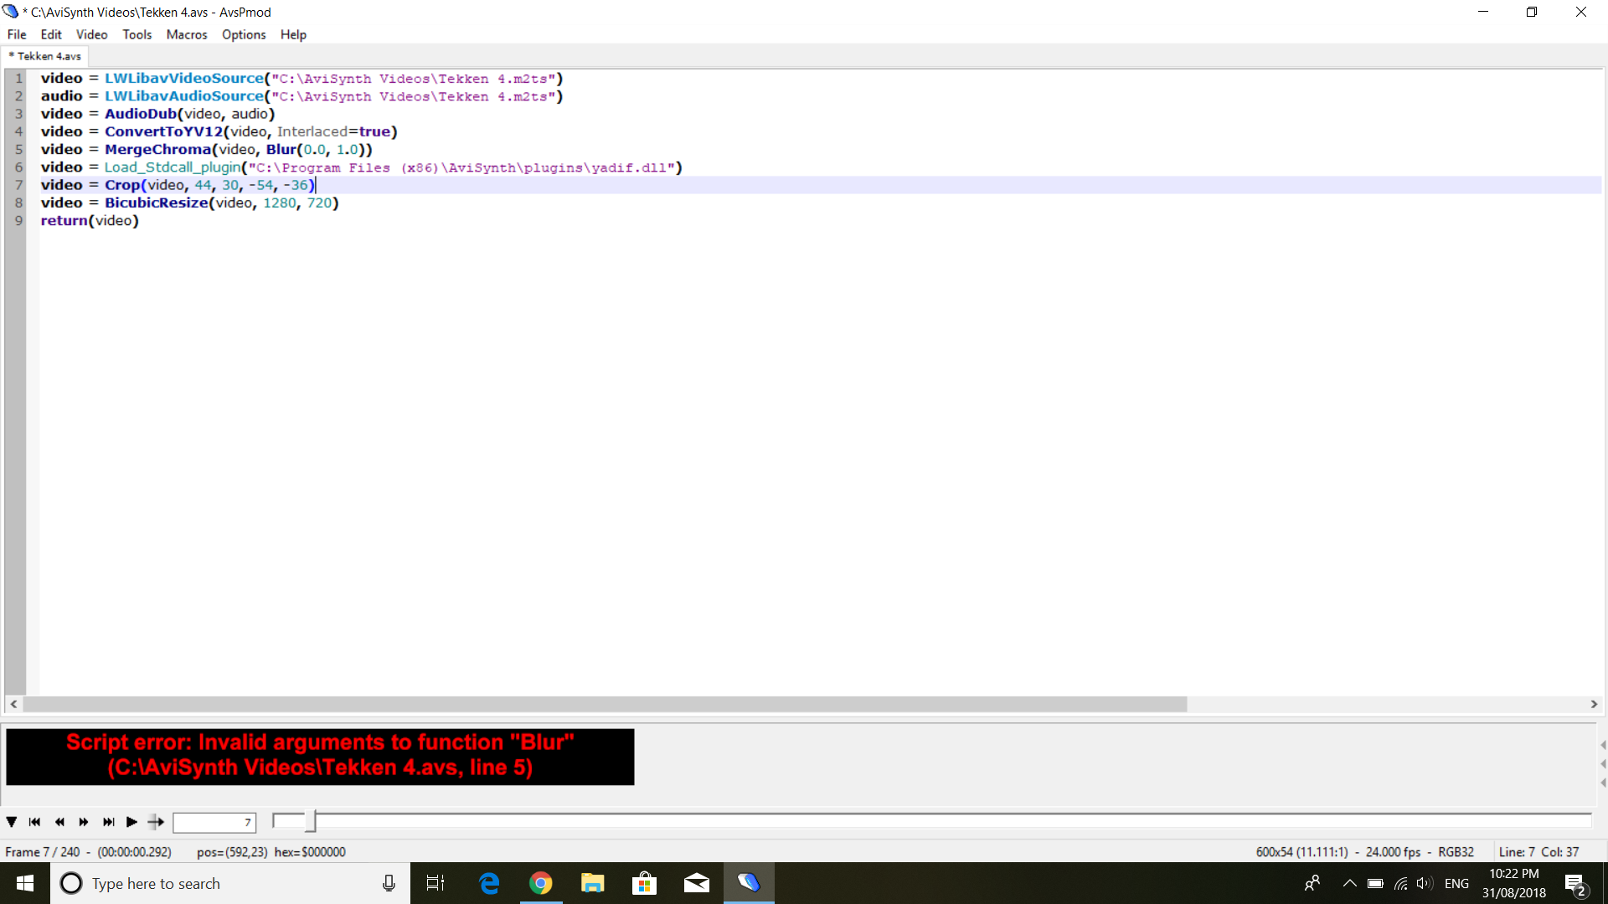Click the frame number input field
This screenshot has height=904, width=1608.
click(214, 823)
